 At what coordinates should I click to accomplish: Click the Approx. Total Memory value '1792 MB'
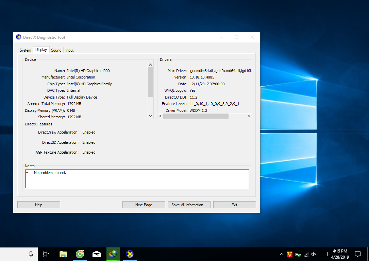(x=74, y=104)
